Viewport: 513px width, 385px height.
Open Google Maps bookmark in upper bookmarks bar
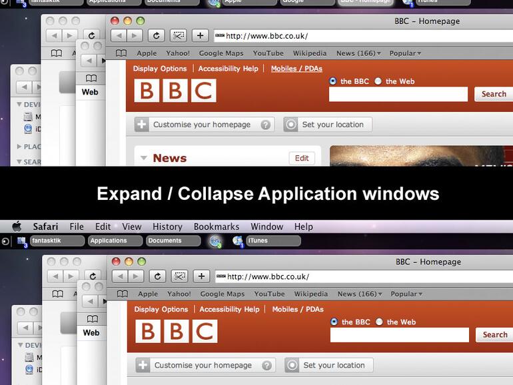point(221,53)
